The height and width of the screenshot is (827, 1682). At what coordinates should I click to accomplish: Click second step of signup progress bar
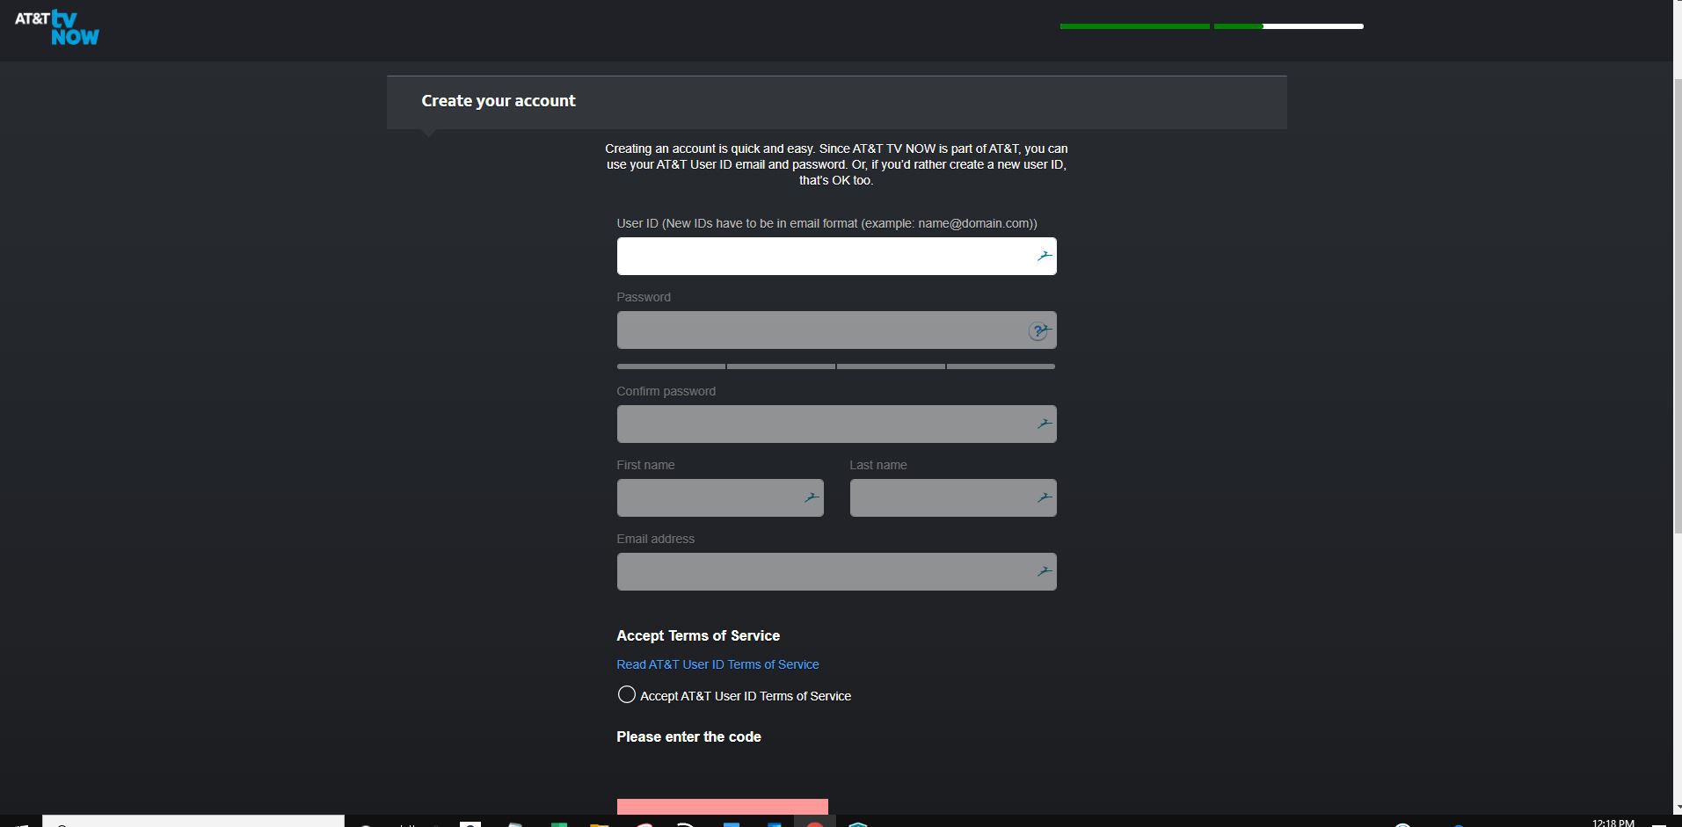pos(1288,26)
